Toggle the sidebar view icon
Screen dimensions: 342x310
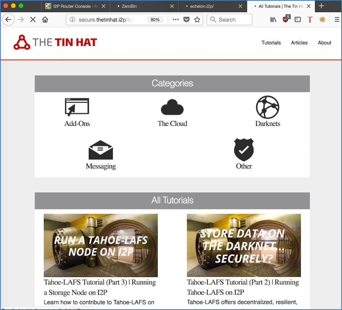(x=298, y=19)
